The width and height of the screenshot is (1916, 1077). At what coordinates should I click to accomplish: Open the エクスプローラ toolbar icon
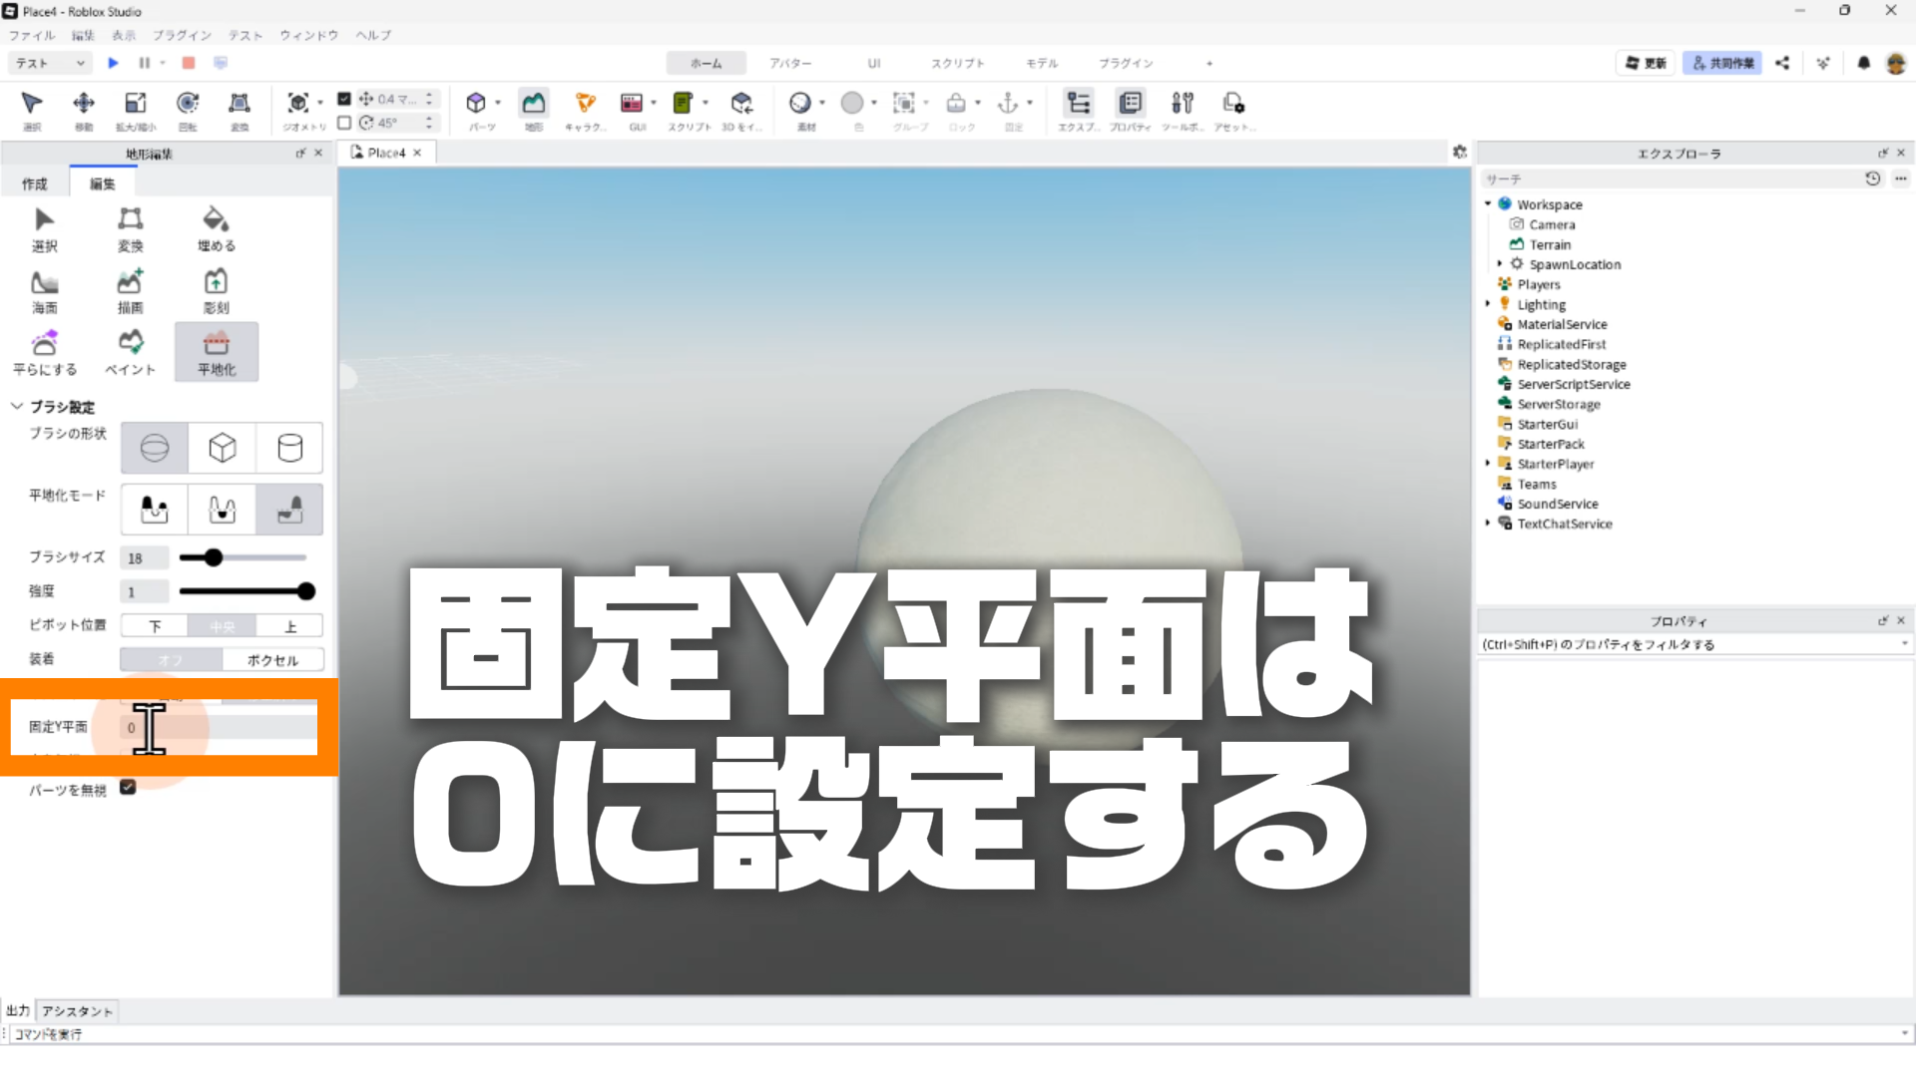coord(1079,109)
